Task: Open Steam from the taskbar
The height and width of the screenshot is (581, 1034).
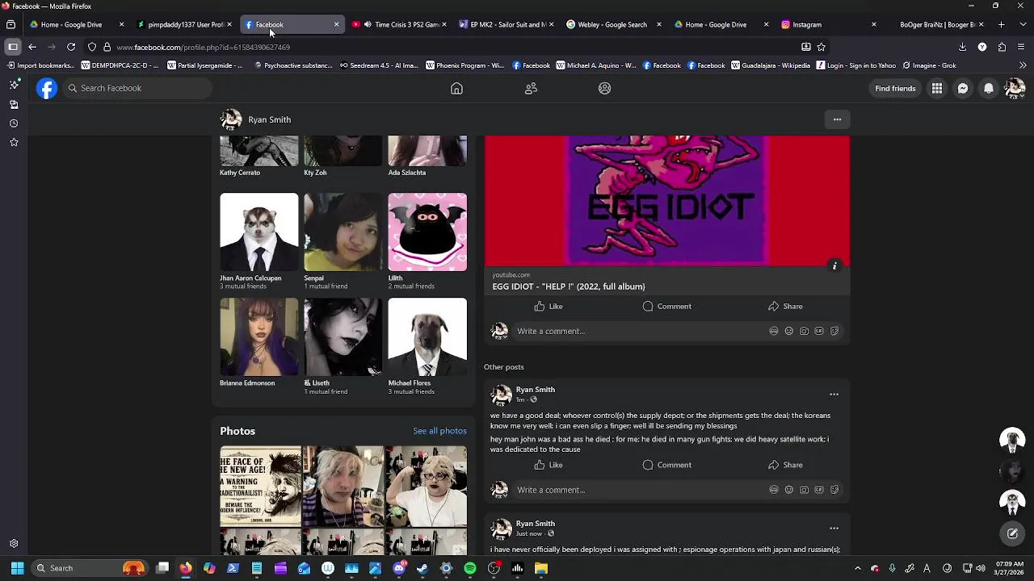Action: coord(422,568)
